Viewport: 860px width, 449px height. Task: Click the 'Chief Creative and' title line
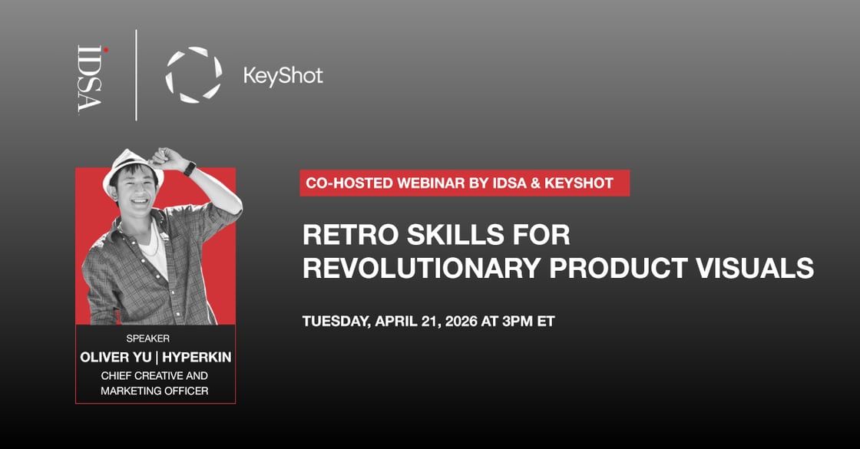(x=154, y=375)
